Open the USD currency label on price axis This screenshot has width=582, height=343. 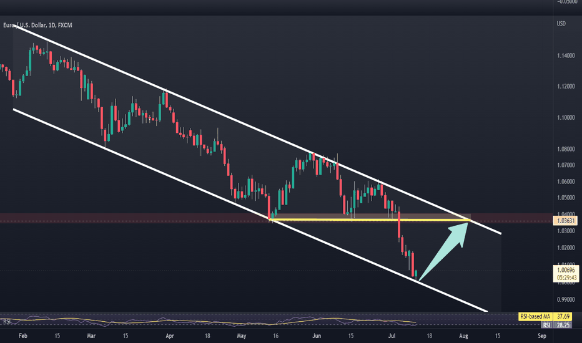(x=561, y=24)
